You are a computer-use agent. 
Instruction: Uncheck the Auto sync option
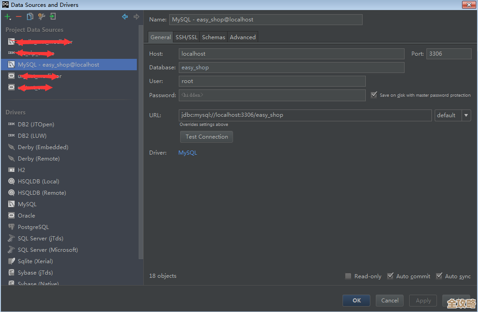[x=439, y=276]
